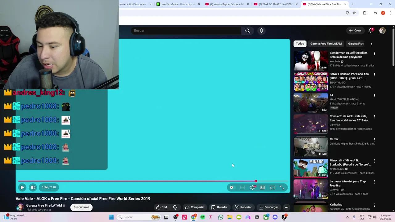Open options for Salva 1 Cancion video
The height and width of the screenshot is (222, 395).
pos(375,75)
